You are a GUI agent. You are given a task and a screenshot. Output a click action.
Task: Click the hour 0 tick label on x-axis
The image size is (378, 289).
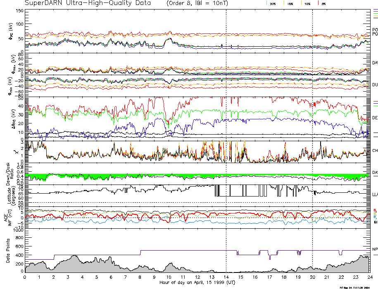25,277
